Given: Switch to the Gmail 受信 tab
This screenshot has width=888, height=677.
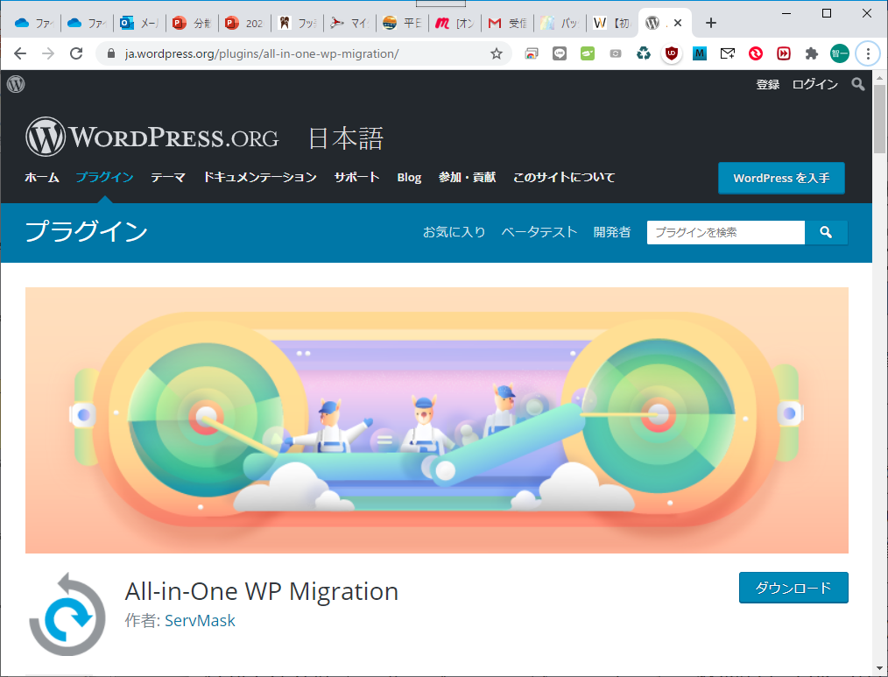Looking at the screenshot, I should (508, 23).
